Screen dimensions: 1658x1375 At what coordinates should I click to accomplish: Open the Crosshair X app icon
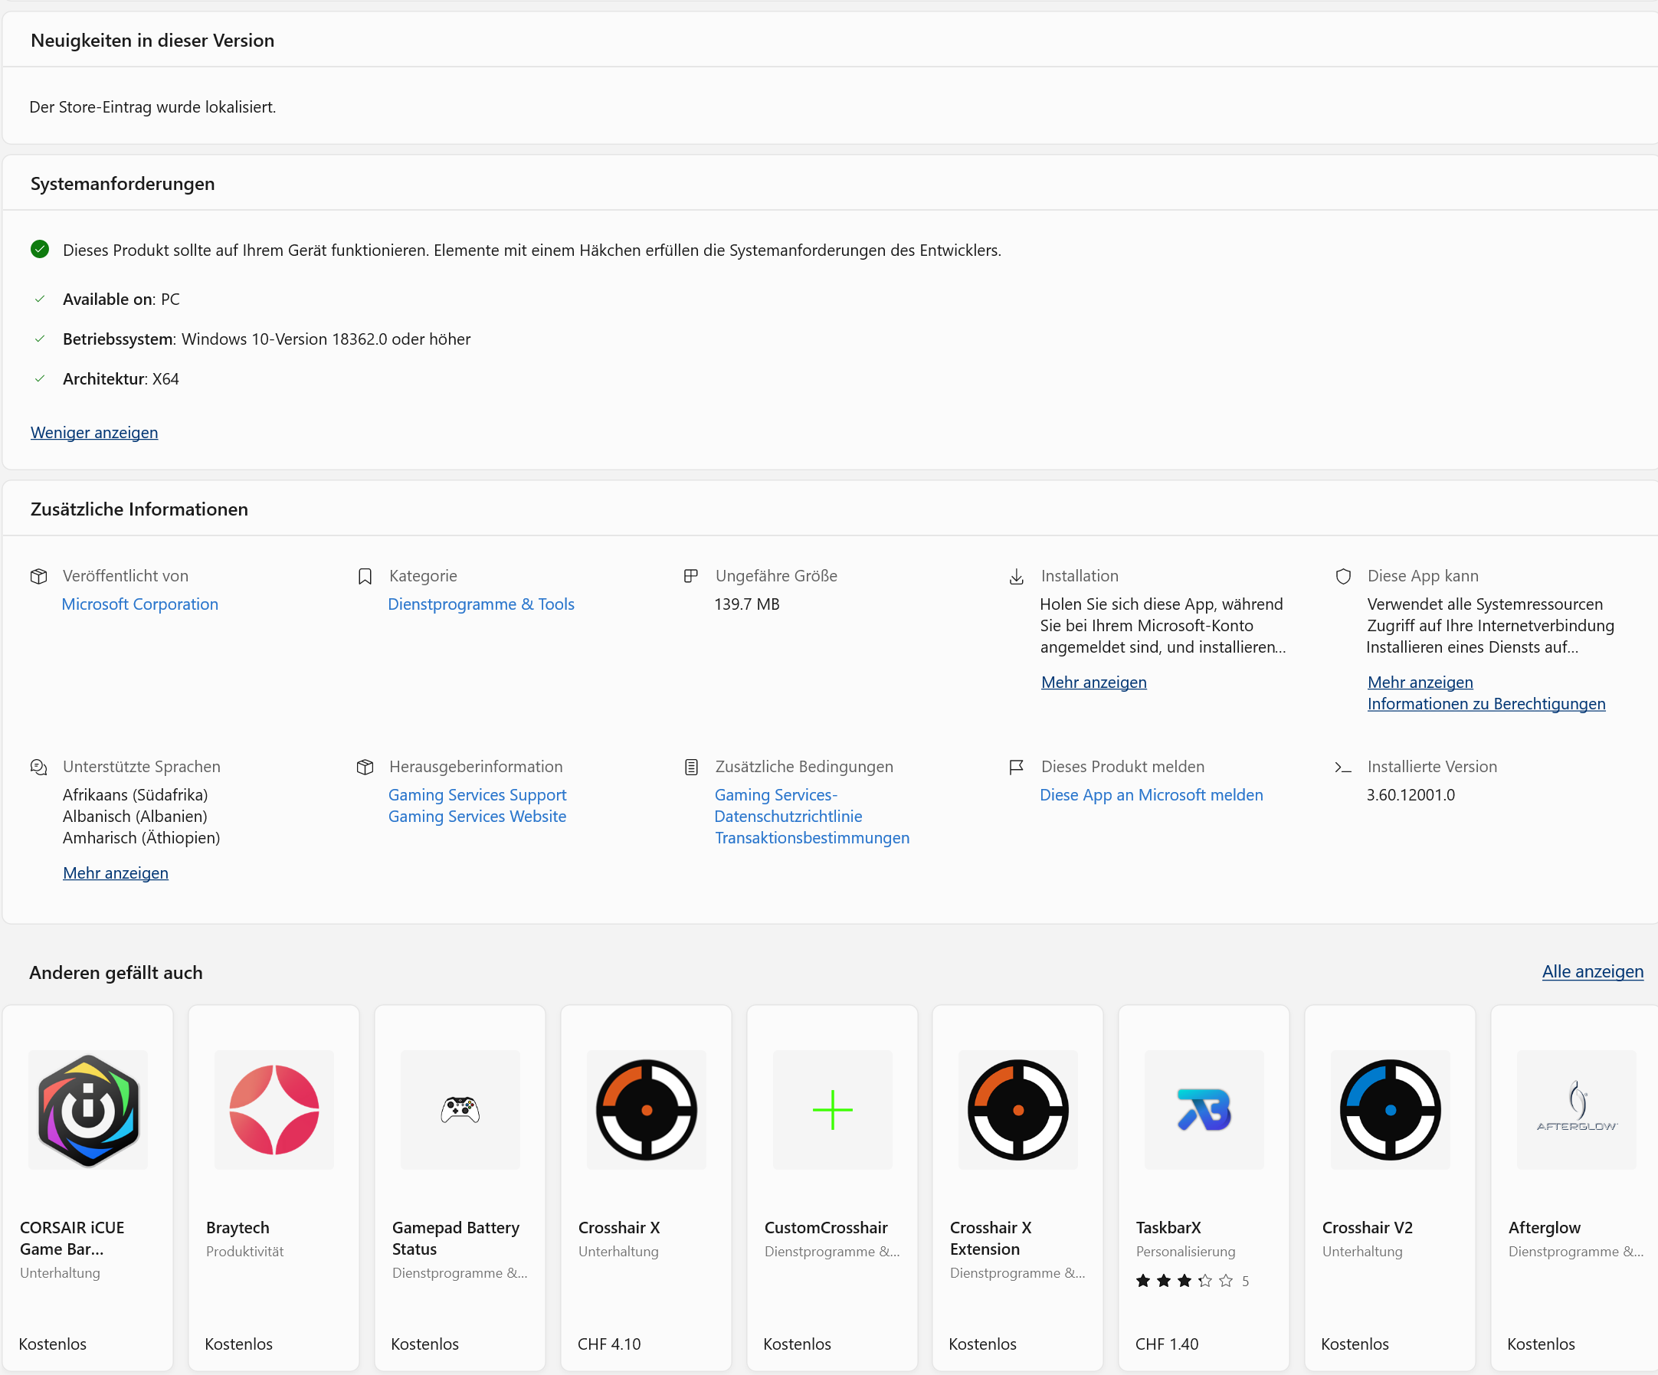coord(646,1109)
